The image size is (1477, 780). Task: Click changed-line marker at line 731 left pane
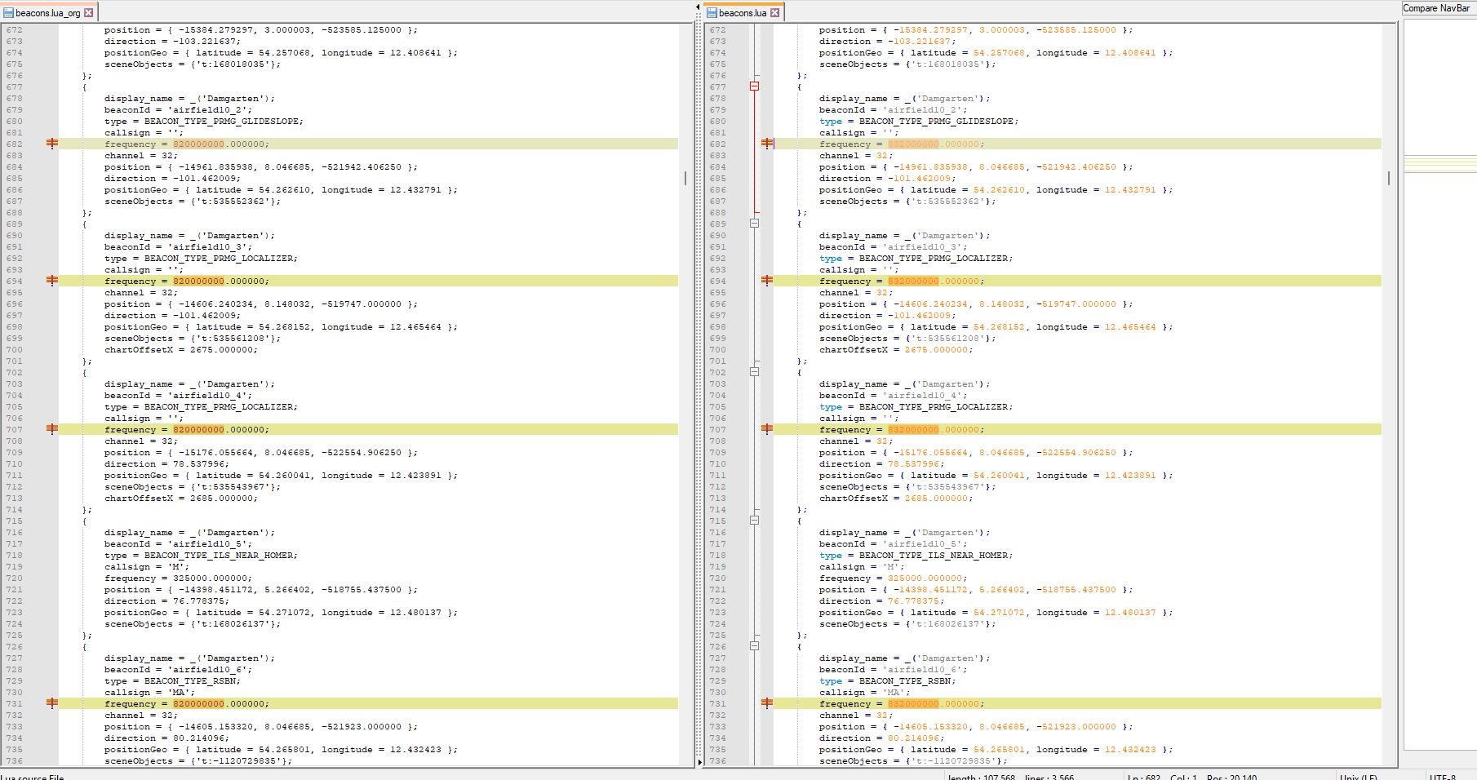(52, 703)
